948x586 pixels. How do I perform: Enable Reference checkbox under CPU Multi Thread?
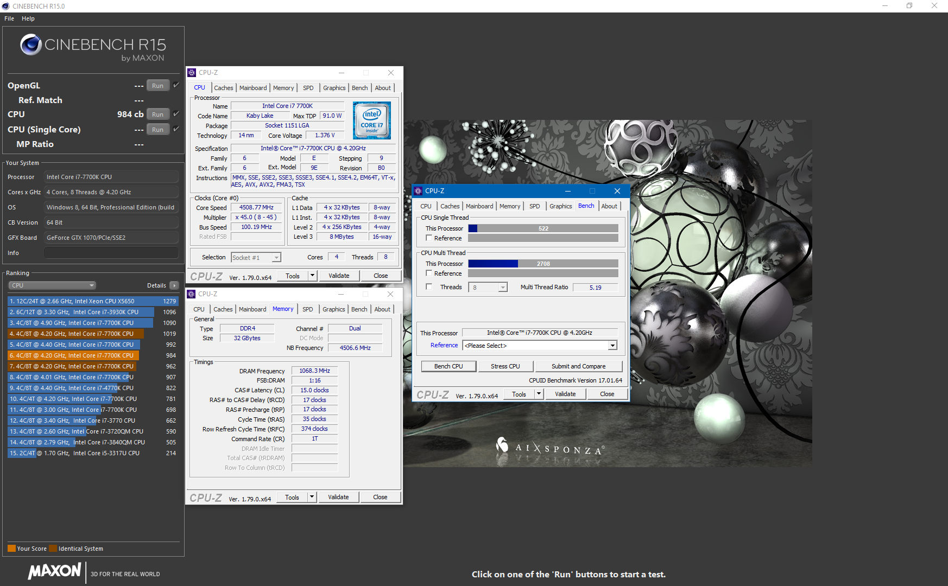tap(429, 273)
